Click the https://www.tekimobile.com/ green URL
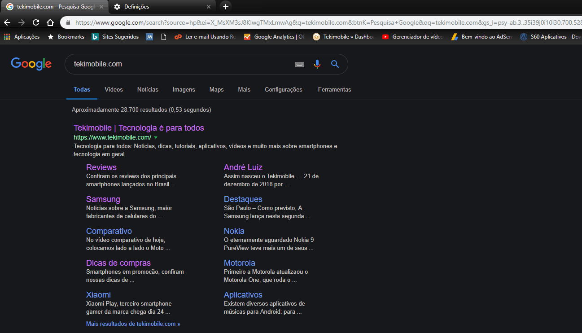The height and width of the screenshot is (333, 582). [x=112, y=137]
